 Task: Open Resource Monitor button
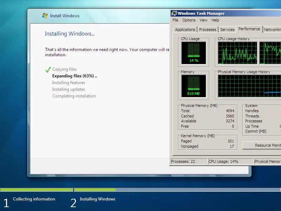point(262,145)
